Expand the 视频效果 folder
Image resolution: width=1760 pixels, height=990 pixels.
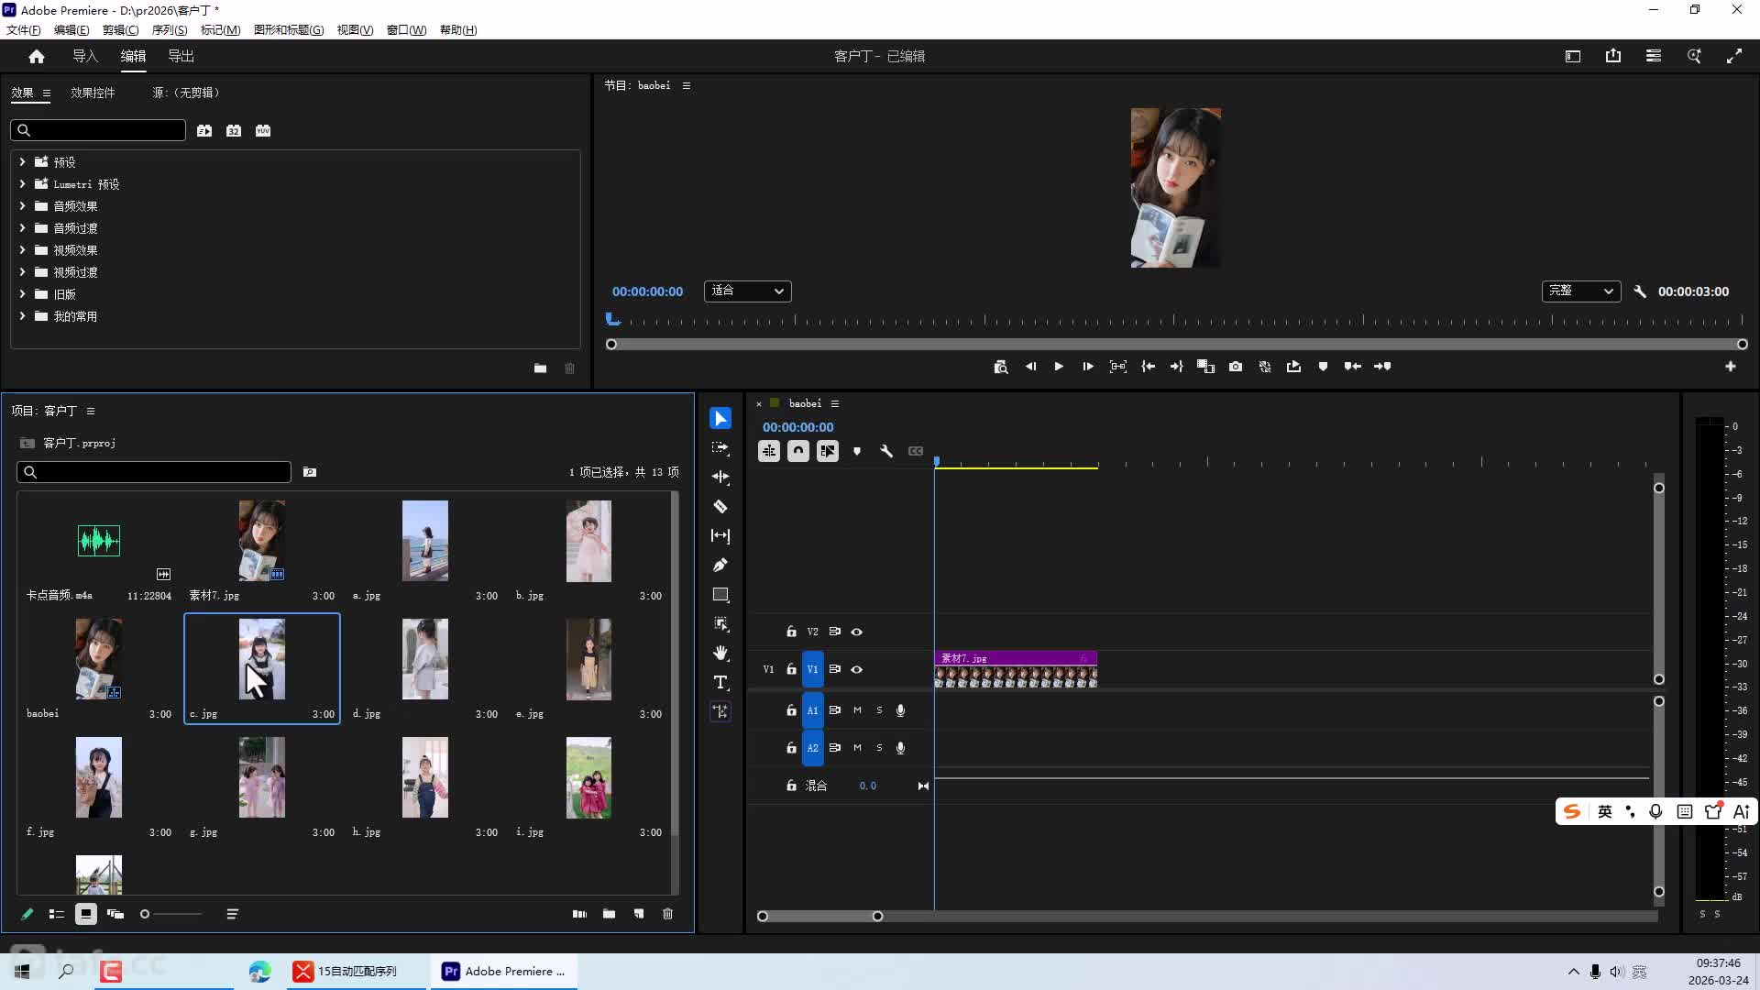tap(22, 250)
